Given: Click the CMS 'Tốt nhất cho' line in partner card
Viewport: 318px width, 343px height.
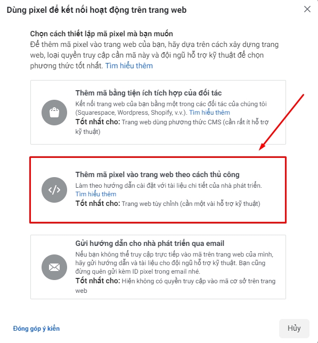Looking at the screenshot, I should pos(172,126).
